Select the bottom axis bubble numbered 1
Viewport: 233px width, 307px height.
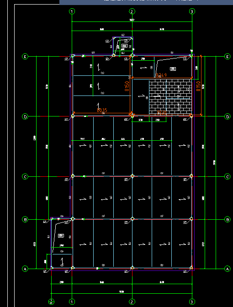[x=72, y=302]
